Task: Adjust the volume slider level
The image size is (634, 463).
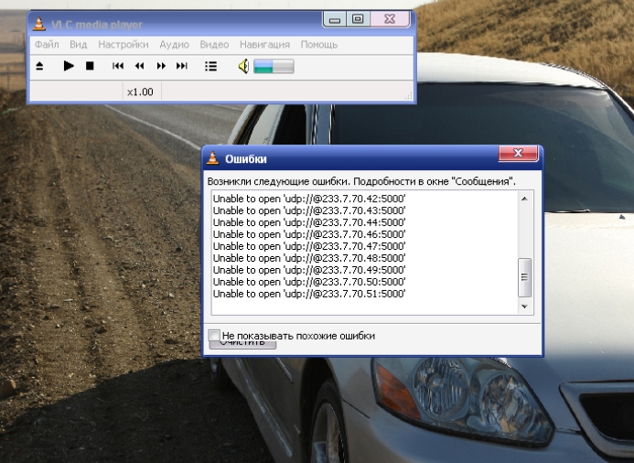Action: coord(273,66)
